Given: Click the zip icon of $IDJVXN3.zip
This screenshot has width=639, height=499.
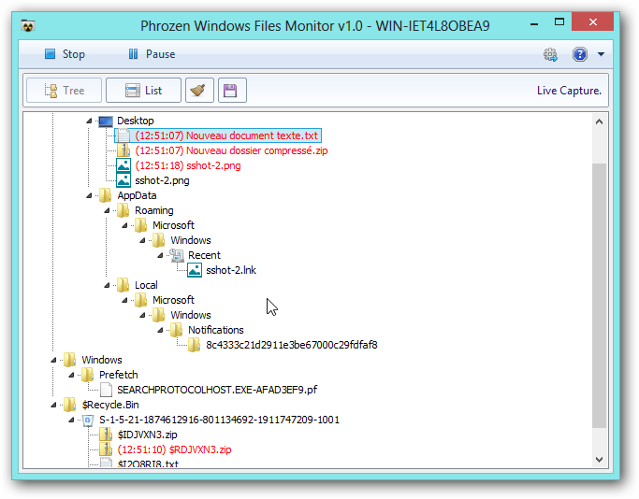Looking at the screenshot, I should click(x=106, y=435).
